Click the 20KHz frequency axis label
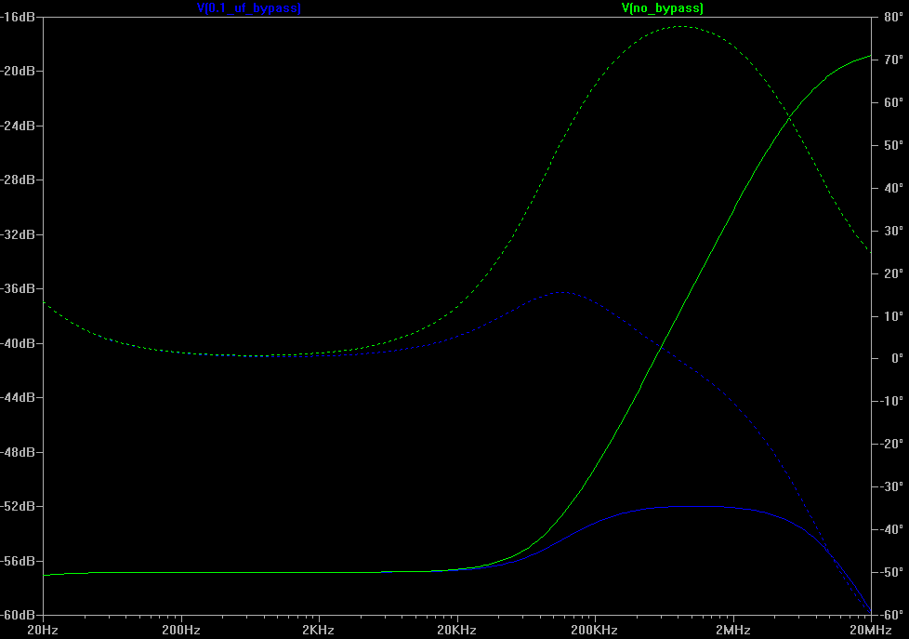 [456, 630]
